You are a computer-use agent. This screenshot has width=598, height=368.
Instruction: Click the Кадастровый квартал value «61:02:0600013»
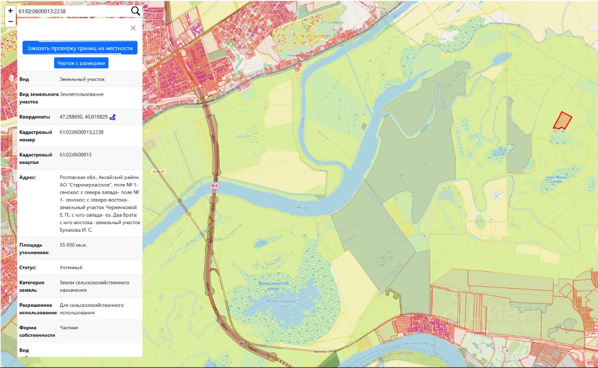coord(76,155)
